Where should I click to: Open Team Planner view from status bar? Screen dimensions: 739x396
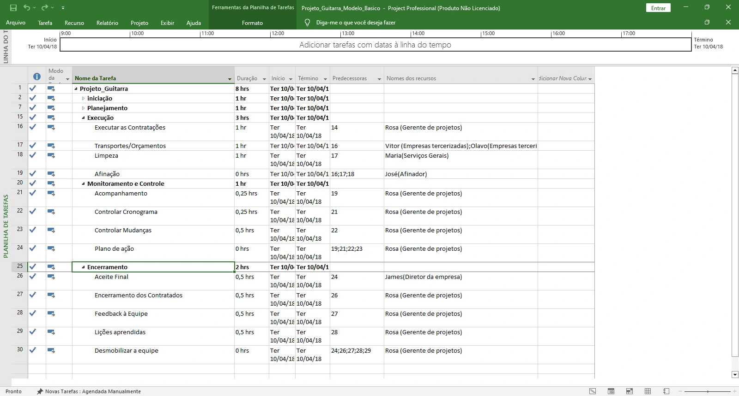click(630, 391)
